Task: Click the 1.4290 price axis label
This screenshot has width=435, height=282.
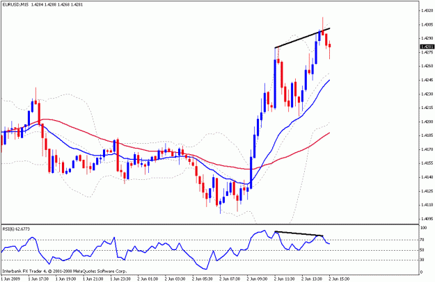Action: pos(427,38)
